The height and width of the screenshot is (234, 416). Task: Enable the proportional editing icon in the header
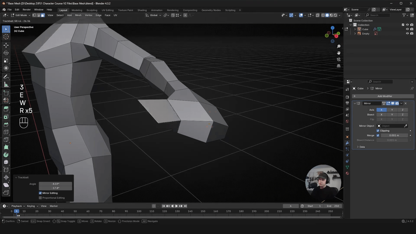(x=185, y=15)
